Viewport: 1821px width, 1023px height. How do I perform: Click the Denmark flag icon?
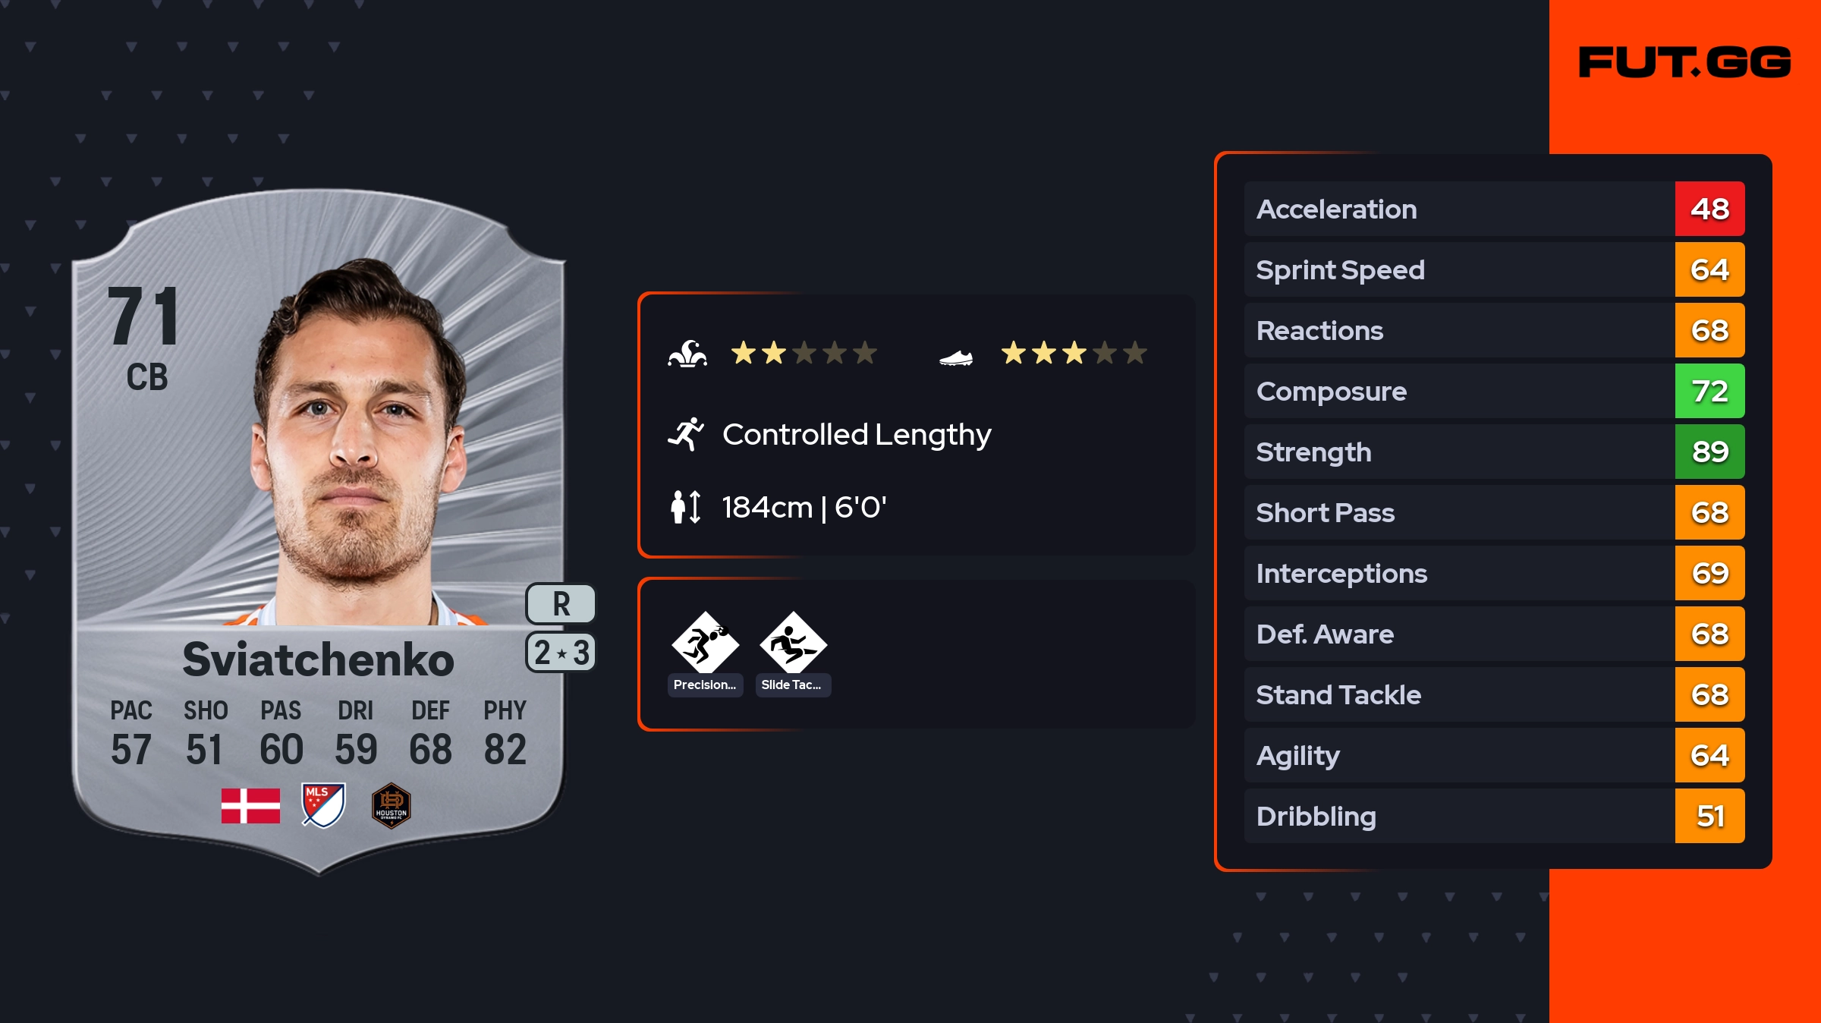click(250, 805)
